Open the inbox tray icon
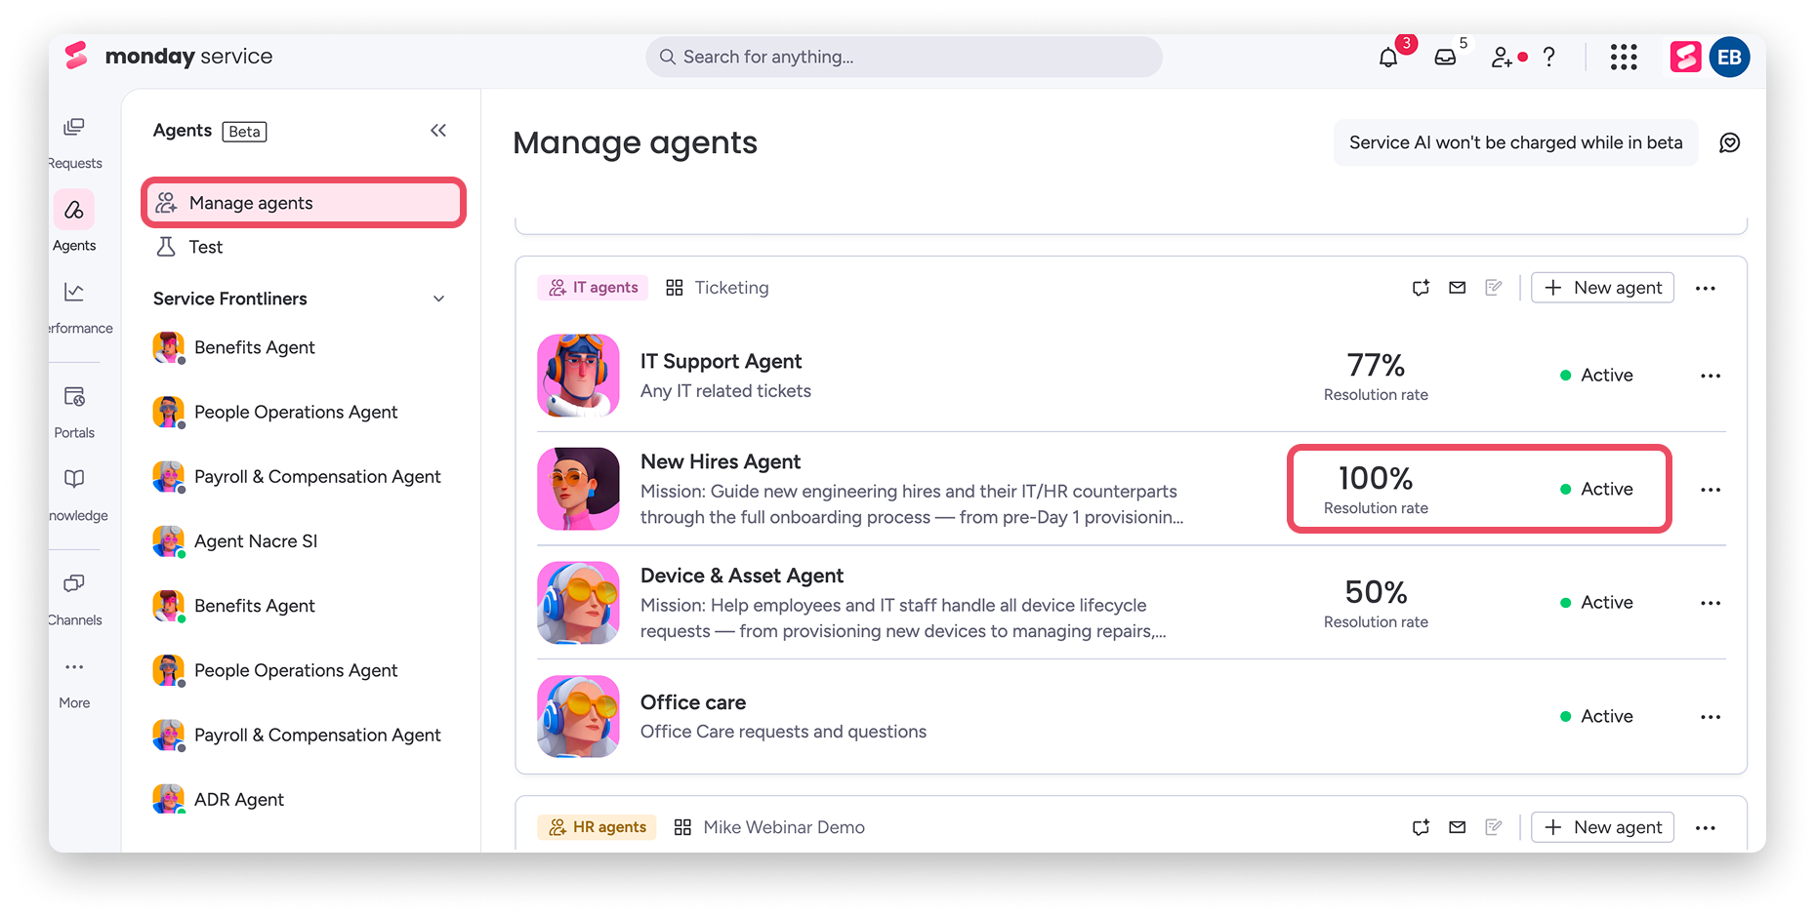 click(1445, 58)
